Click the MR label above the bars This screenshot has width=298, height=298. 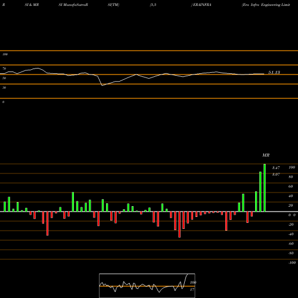[266, 155]
